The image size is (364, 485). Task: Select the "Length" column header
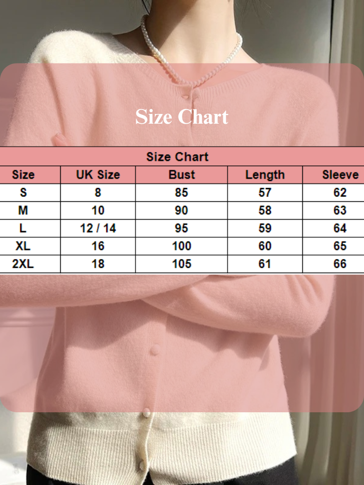click(x=265, y=175)
